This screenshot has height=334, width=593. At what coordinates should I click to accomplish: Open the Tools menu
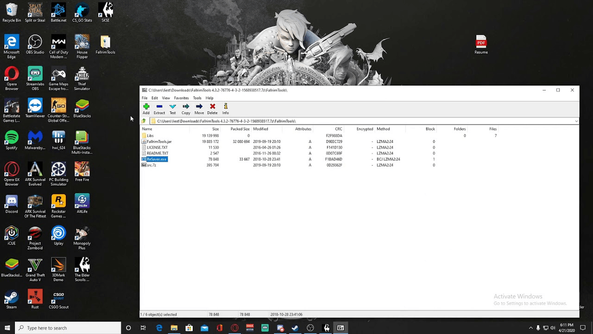click(x=197, y=98)
